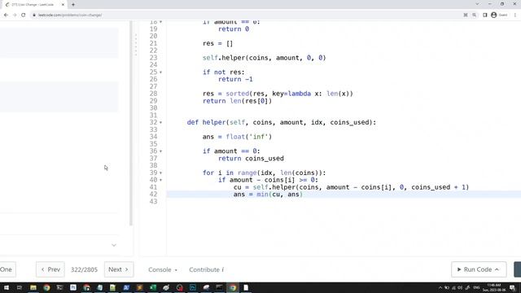
Task: Open Sublime Text icon on the taskbar
Action: click(139, 287)
